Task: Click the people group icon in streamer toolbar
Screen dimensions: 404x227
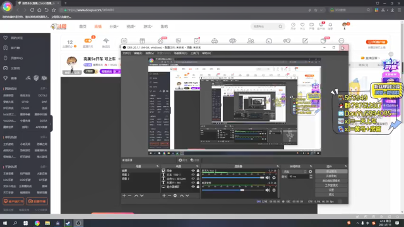Action: point(251,40)
